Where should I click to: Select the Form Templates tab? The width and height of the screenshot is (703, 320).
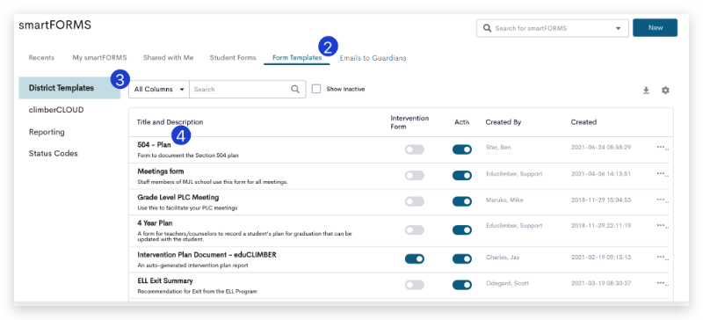click(297, 58)
